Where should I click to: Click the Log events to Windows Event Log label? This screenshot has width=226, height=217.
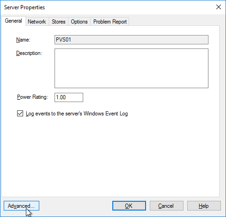click(x=77, y=114)
